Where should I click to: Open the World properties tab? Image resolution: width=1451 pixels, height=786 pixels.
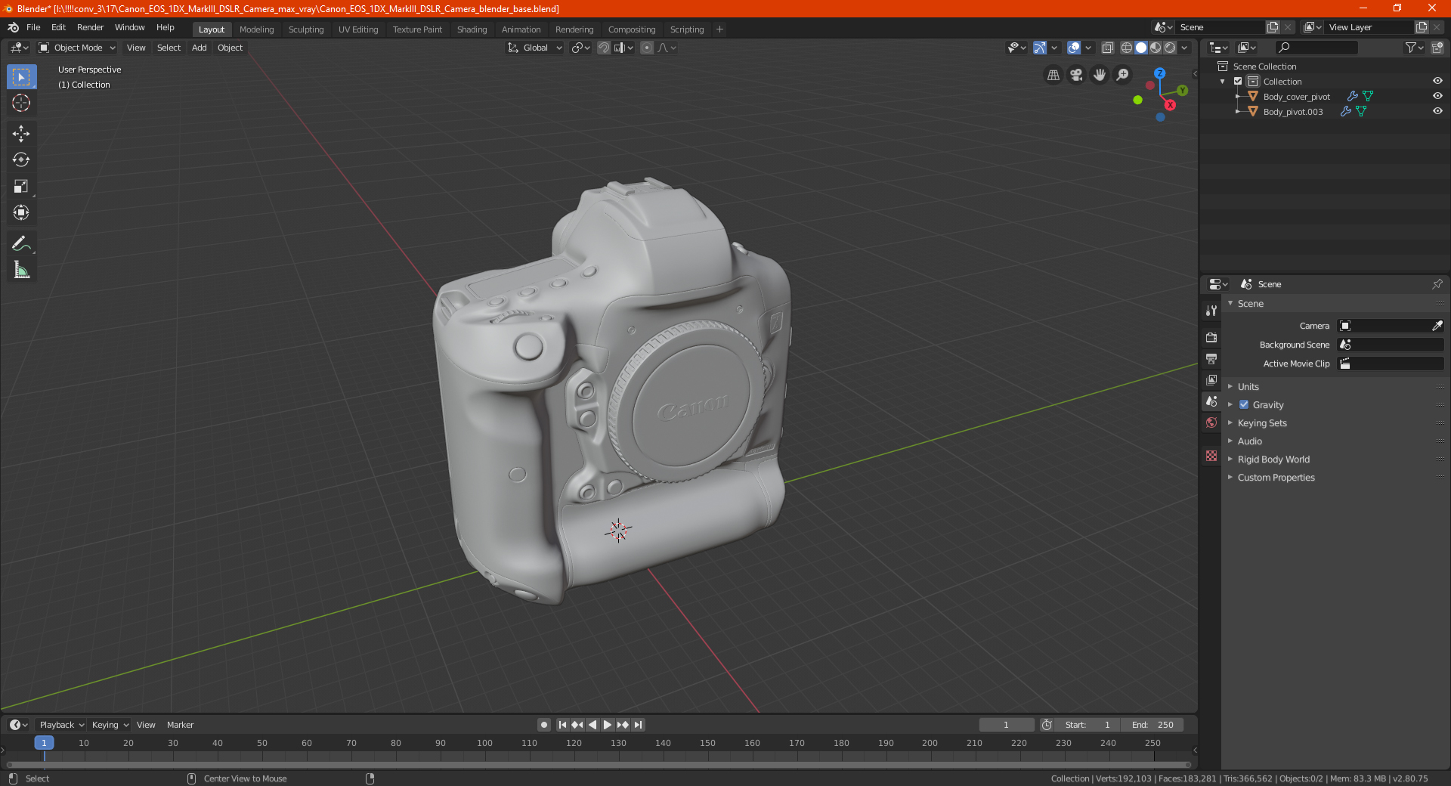point(1211,422)
